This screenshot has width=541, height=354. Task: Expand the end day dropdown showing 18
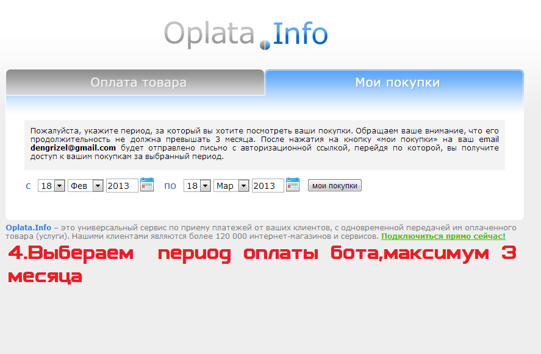pos(198,185)
